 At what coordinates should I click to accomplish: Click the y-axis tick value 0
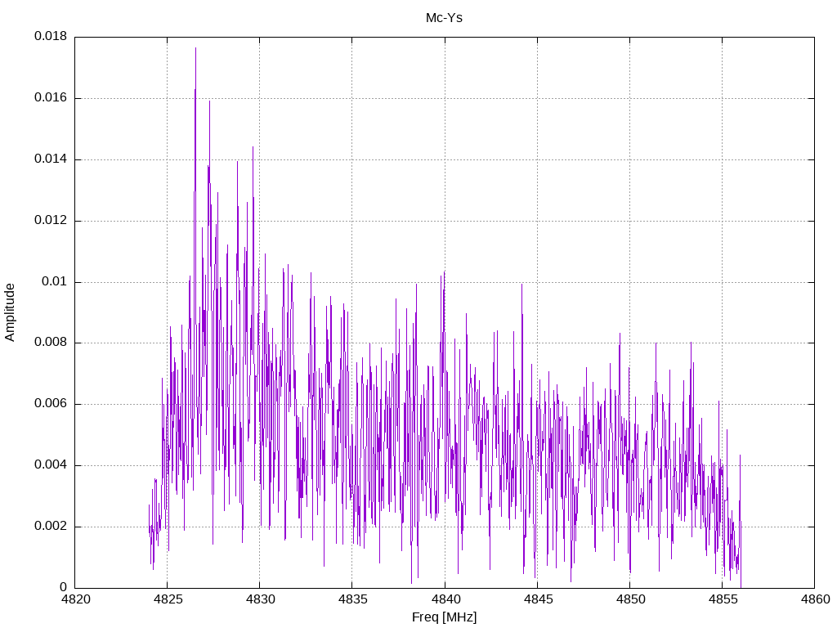point(63,587)
